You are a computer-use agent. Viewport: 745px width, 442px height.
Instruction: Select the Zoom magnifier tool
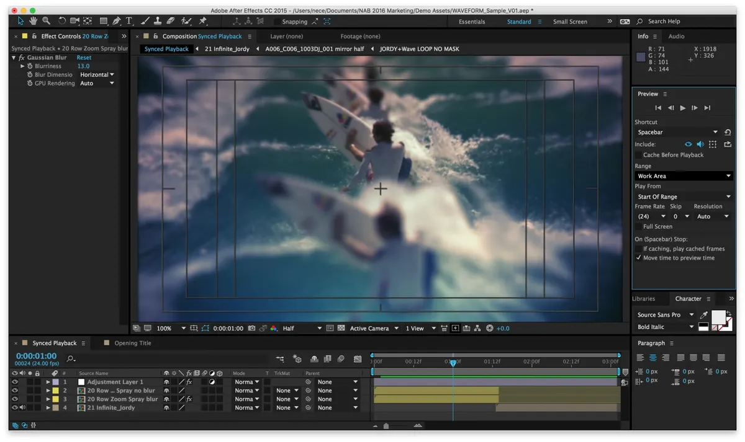[x=46, y=21]
